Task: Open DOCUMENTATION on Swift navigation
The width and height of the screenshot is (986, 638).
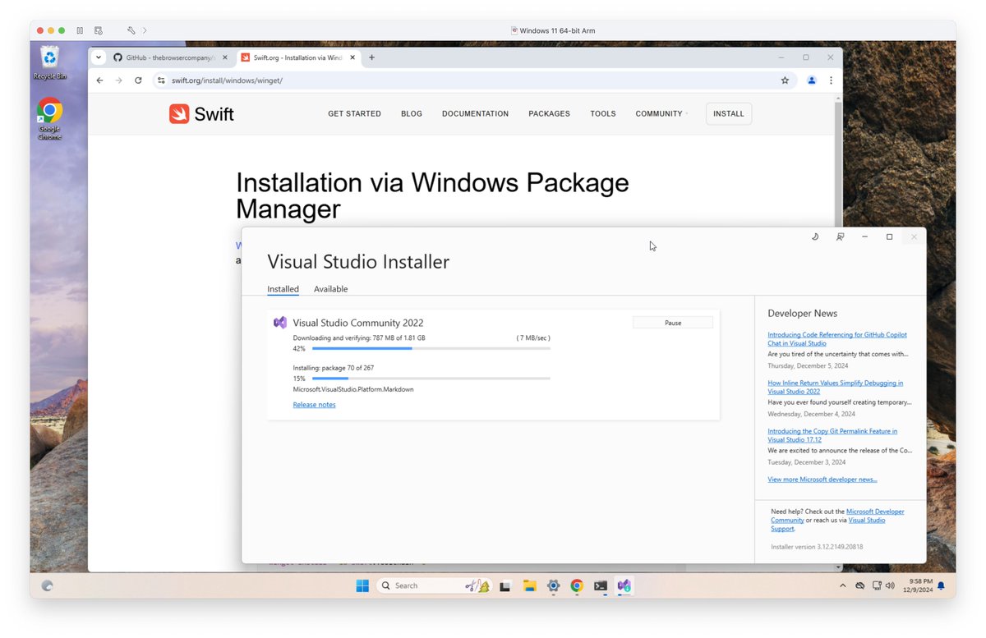Action: tap(475, 114)
